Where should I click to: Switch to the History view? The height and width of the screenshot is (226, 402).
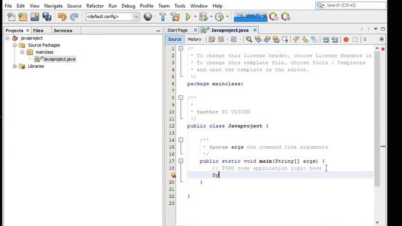pos(194,39)
